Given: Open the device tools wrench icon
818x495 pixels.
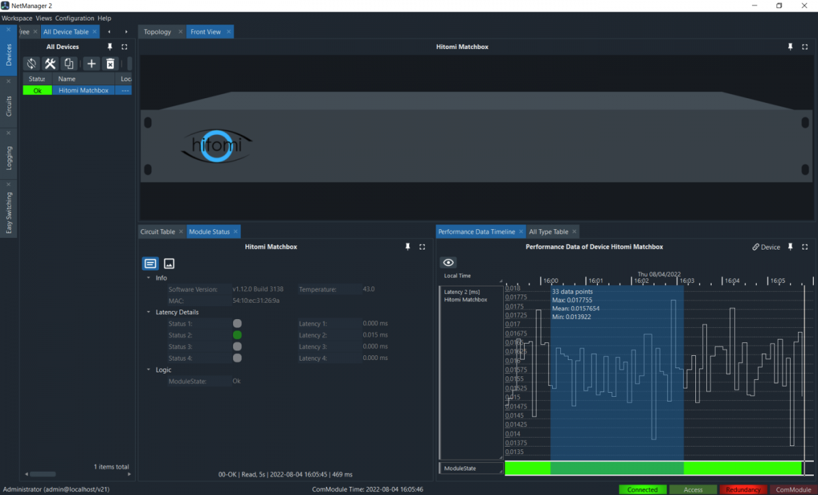Looking at the screenshot, I should pos(50,63).
